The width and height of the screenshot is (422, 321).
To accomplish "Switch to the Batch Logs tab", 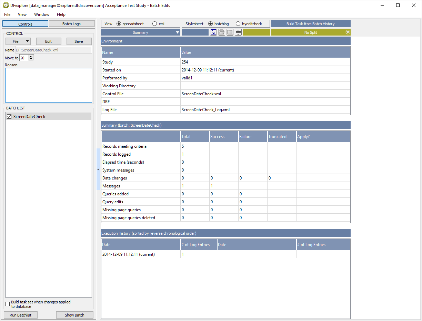I will coord(71,24).
